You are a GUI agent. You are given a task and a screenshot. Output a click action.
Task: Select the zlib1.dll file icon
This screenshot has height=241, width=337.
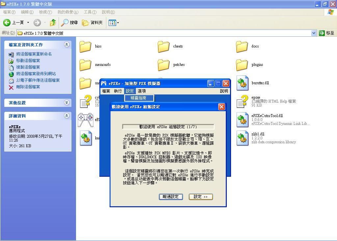(242, 138)
